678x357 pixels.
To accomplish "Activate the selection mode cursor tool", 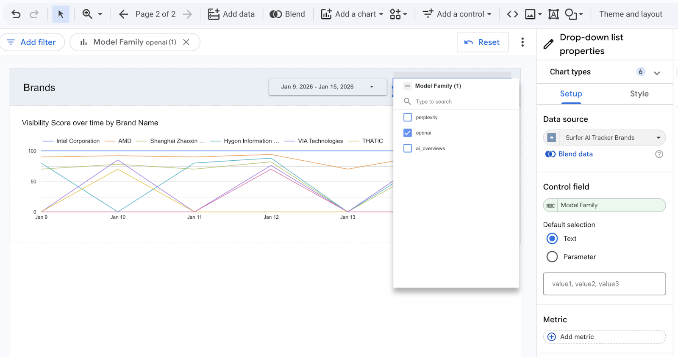I will click(x=61, y=14).
